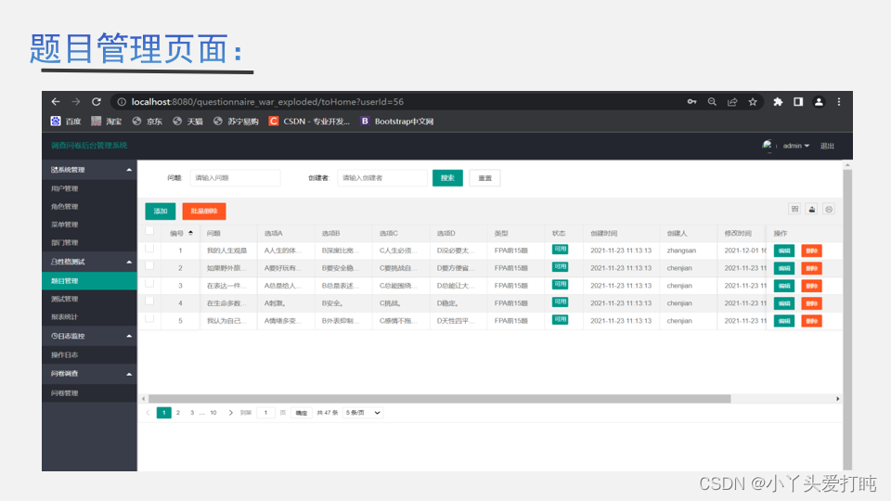Tick the checkbox for row 4
Image resolution: width=891 pixels, height=501 pixels.
[x=149, y=301]
